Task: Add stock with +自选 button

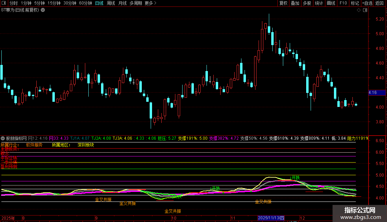Action: (366, 3)
